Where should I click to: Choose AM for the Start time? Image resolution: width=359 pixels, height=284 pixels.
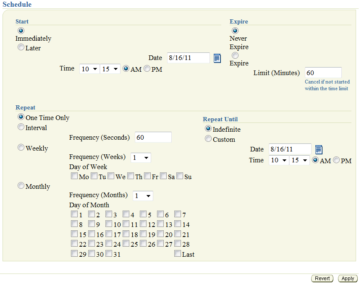[126, 68]
